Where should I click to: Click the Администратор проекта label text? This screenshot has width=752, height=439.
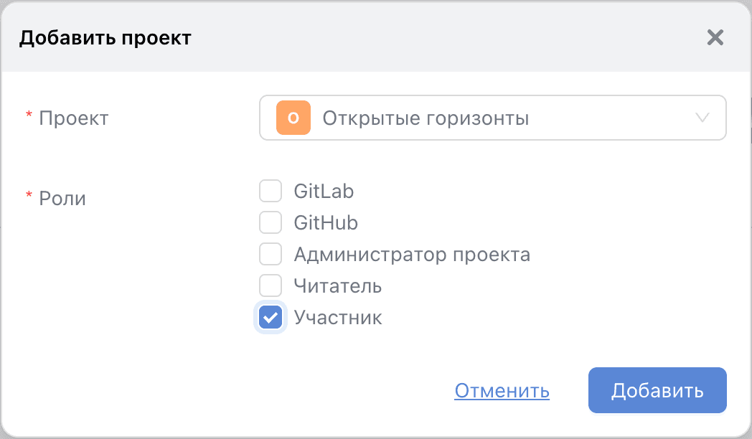click(x=412, y=255)
